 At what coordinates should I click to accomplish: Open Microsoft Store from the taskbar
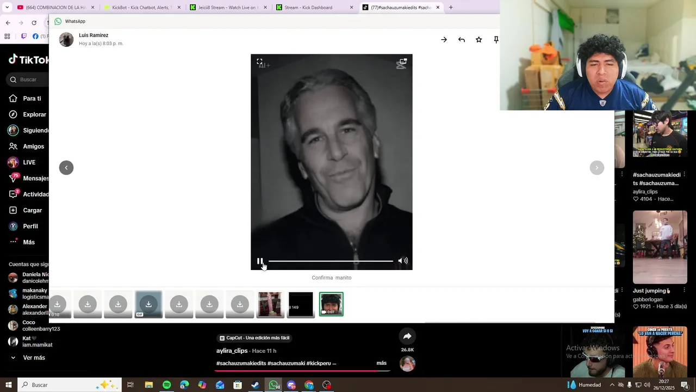coord(238,385)
